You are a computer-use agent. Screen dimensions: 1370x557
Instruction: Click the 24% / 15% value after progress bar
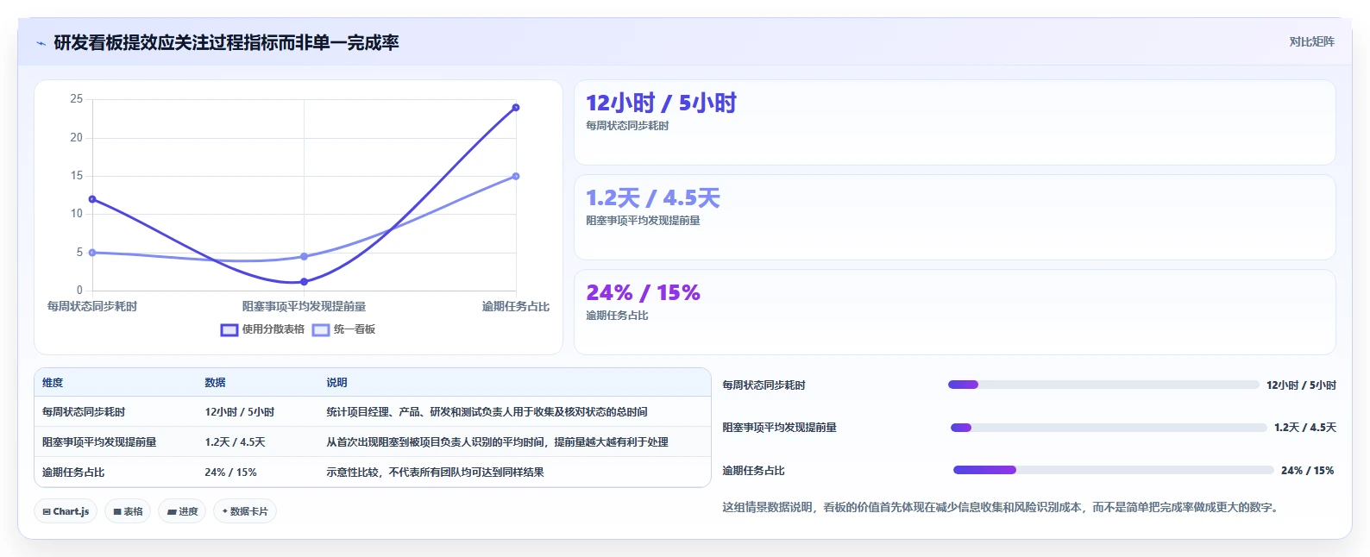point(1308,471)
